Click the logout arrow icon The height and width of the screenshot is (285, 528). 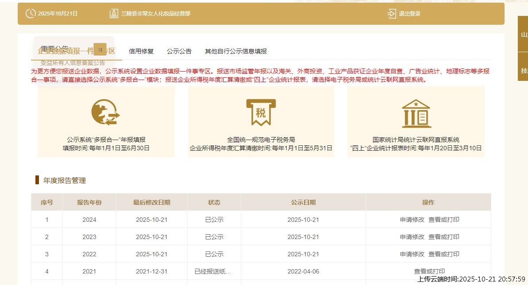392,14
